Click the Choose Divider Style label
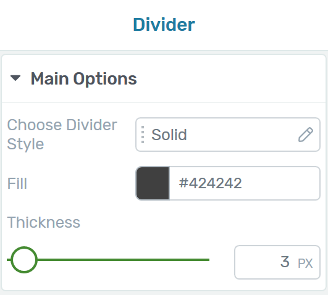Image resolution: width=328 pixels, height=295 pixels. [62, 135]
